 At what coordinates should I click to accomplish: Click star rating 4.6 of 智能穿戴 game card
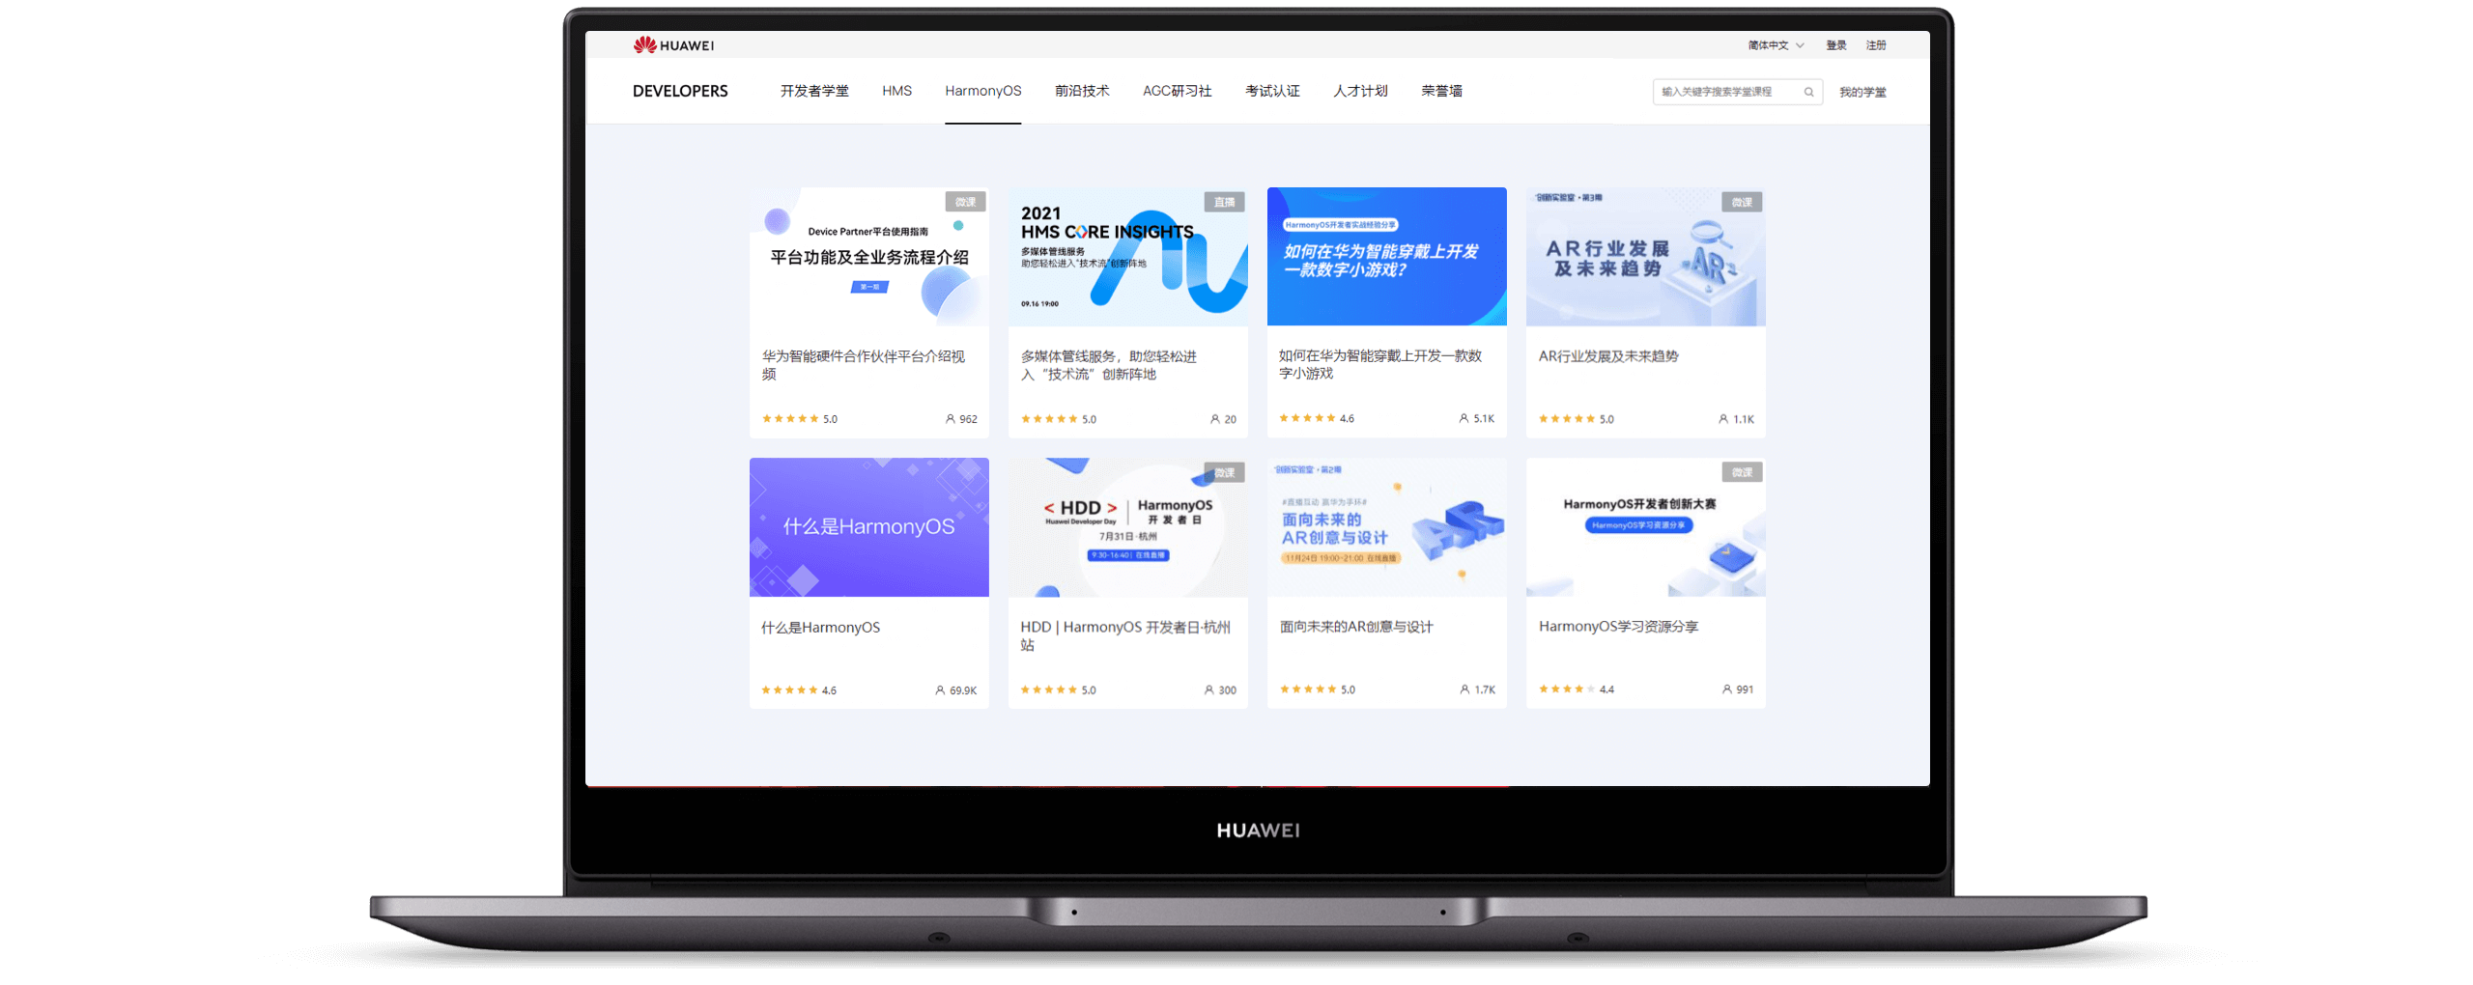click(1316, 418)
